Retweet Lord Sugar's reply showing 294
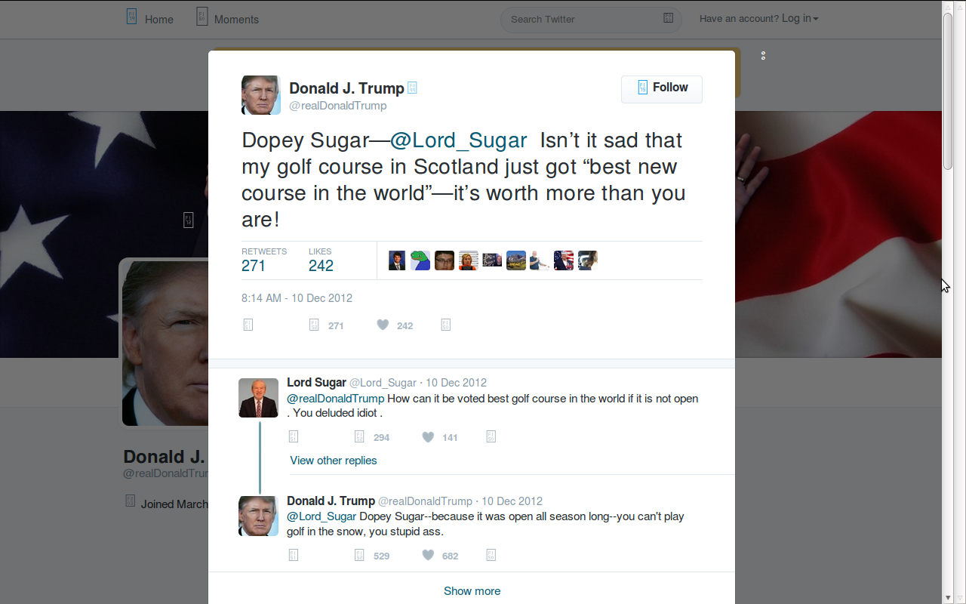This screenshot has height=604, width=966. pyautogui.click(x=359, y=436)
